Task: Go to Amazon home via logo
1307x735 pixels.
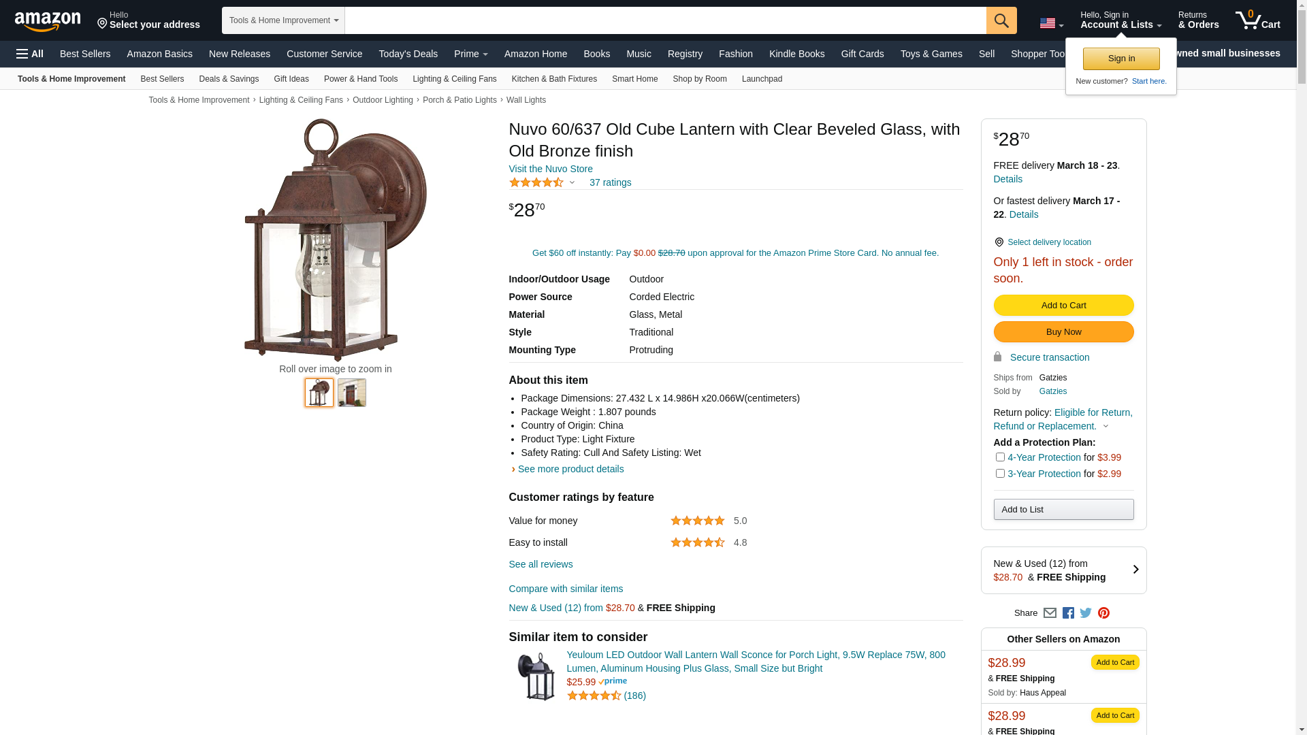Action: [x=48, y=21]
